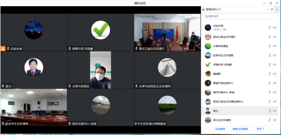
Task: Toggle camera of 海河北海中心-张俊 in member list
Action: click(x=275, y=92)
